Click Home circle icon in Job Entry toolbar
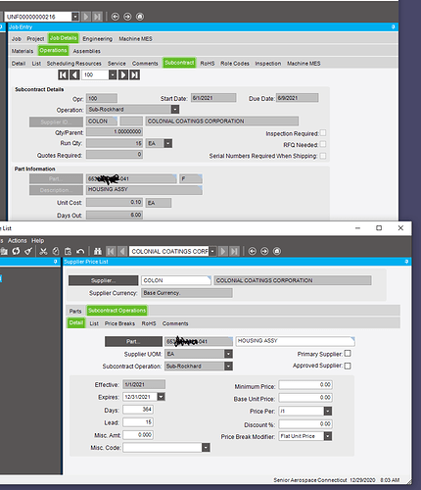 click(x=140, y=17)
